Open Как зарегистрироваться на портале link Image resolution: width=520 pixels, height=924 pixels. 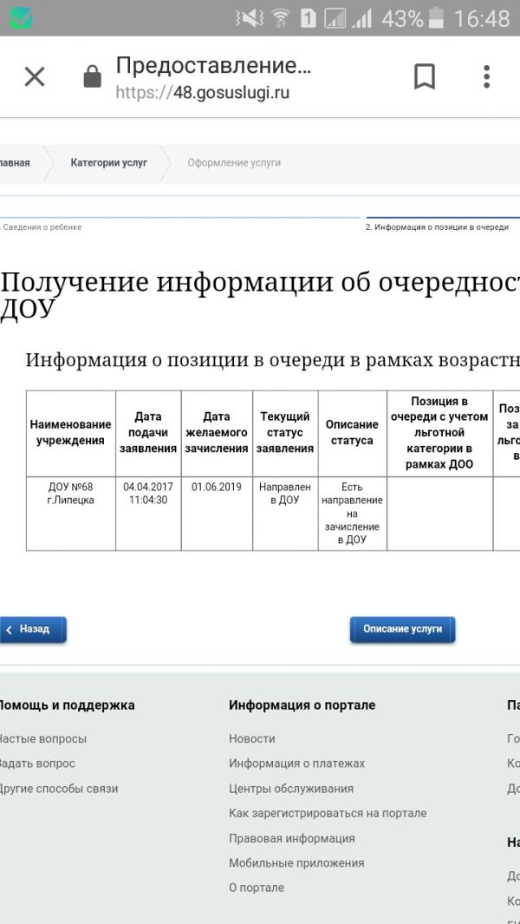pyautogui.click(x=328, y=814)
